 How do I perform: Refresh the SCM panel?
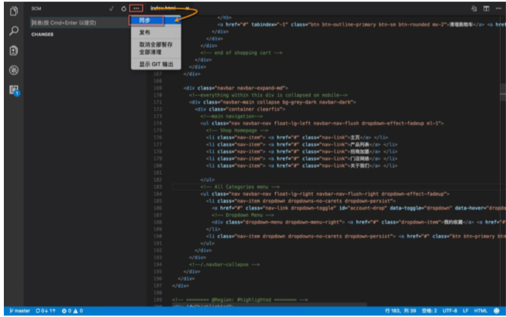pos(124,9)
